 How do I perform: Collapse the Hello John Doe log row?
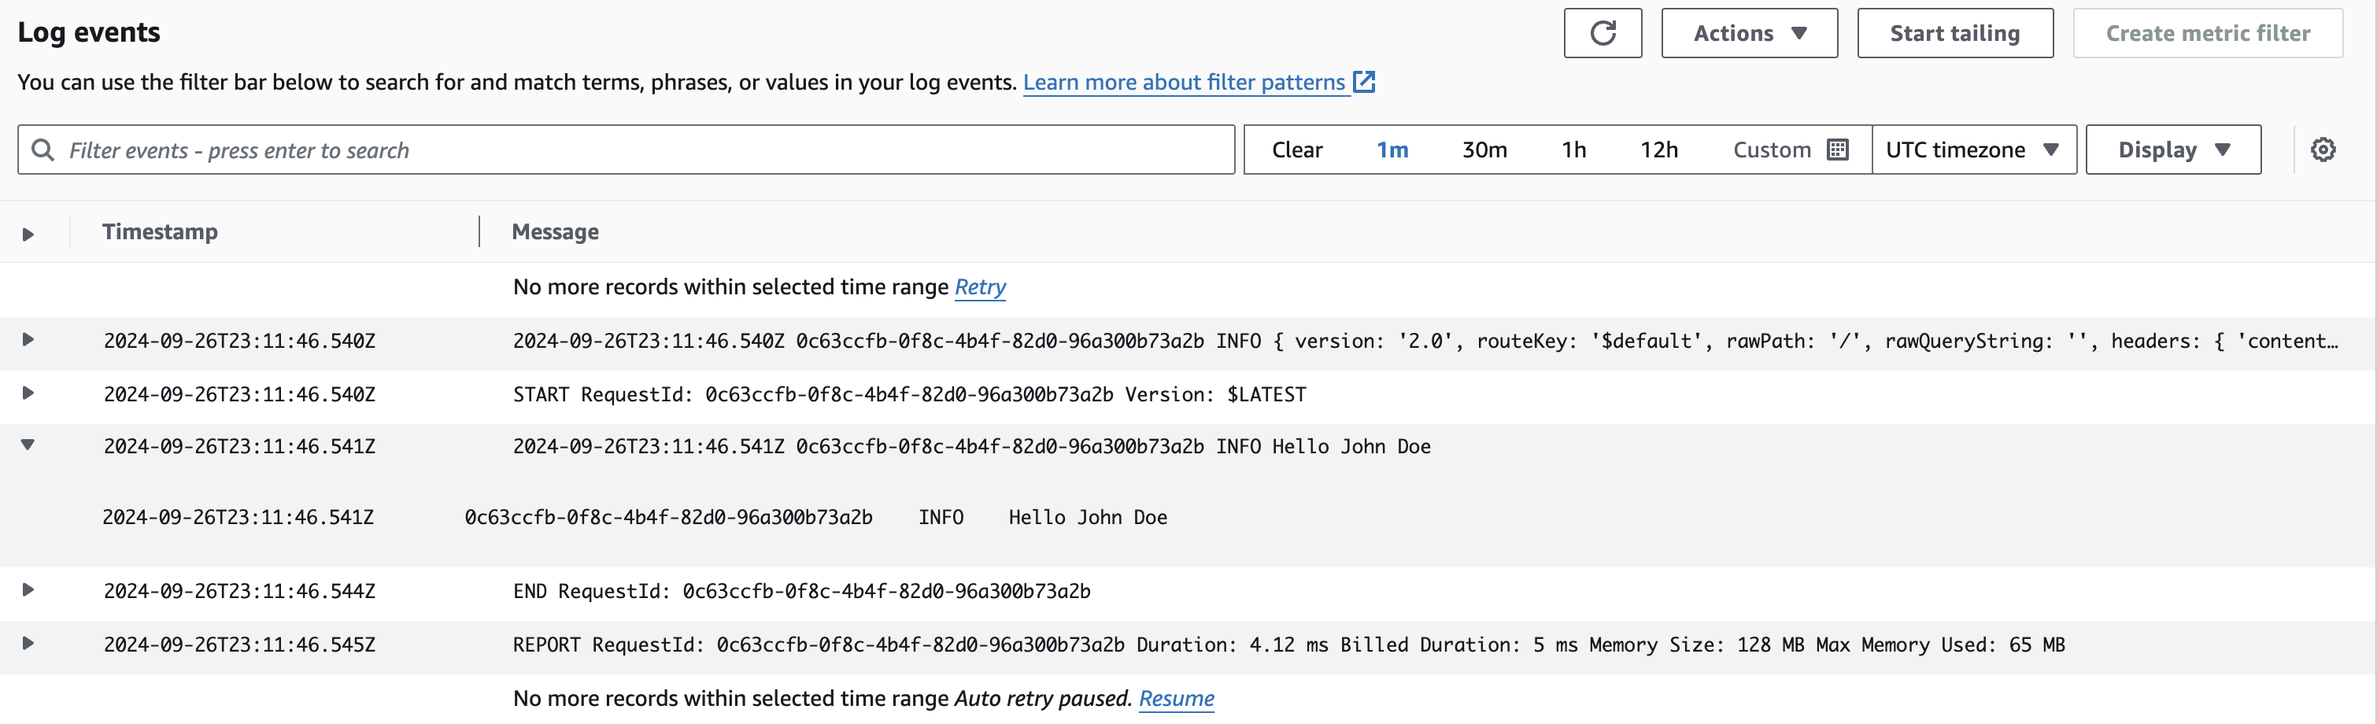(x=28, y=445)
